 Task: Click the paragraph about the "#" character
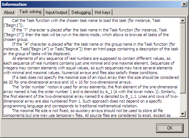coord(91,49)
